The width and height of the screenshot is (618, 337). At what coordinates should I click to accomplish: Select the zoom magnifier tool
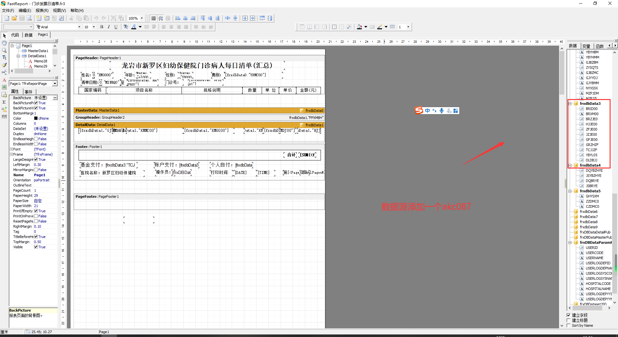click(4, 50)
